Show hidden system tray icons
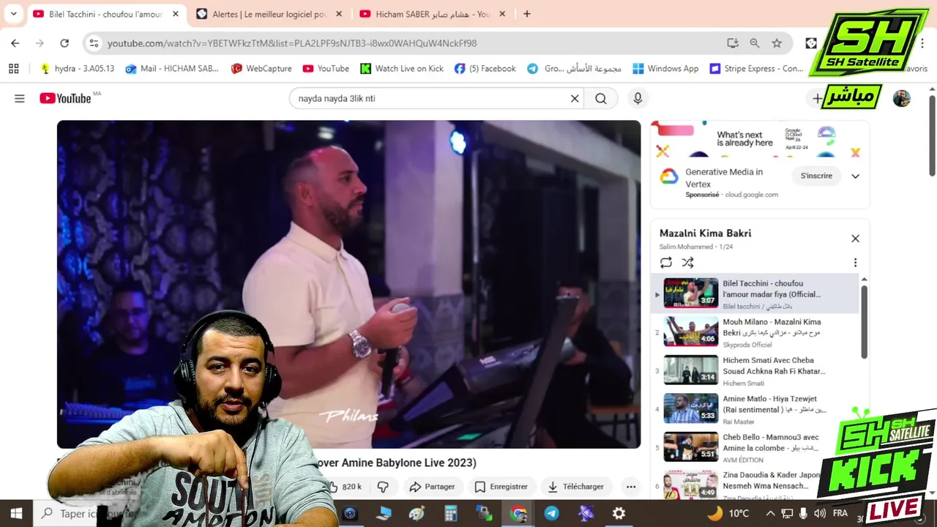This screenshot has height=527, width=937. click(770, 513)
